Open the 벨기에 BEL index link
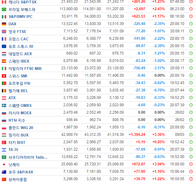This screenshot has width=195, height=182. coord(18,91)
